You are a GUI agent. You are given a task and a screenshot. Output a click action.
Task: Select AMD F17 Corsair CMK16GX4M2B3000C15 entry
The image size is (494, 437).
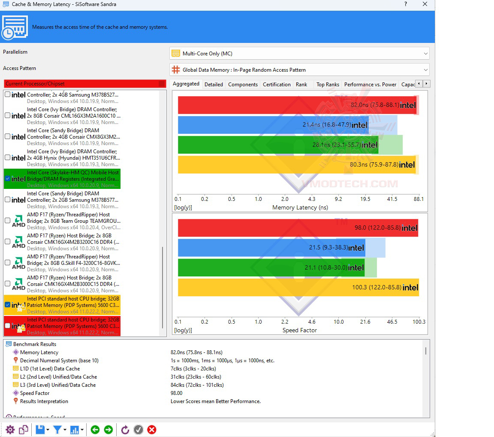coord(62,284)
